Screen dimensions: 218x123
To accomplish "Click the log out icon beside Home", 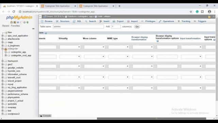I will pyautogui.click(x=15, y=22).
